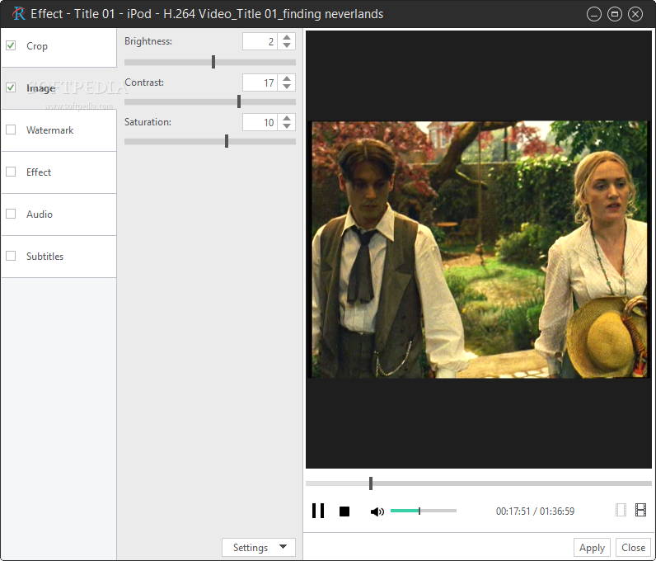Click the video preview frame
Viewport: 656px width, 561px height.
479,249
